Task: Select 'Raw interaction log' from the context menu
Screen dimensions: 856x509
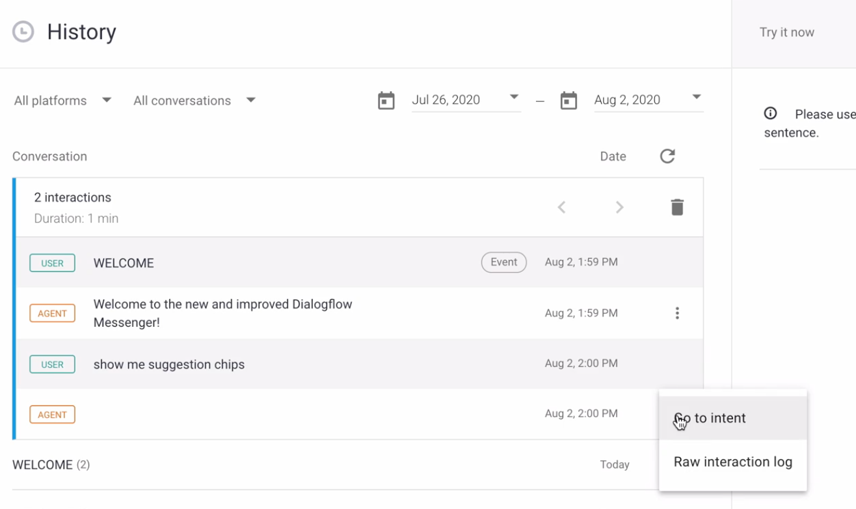Action: (733, 461)
